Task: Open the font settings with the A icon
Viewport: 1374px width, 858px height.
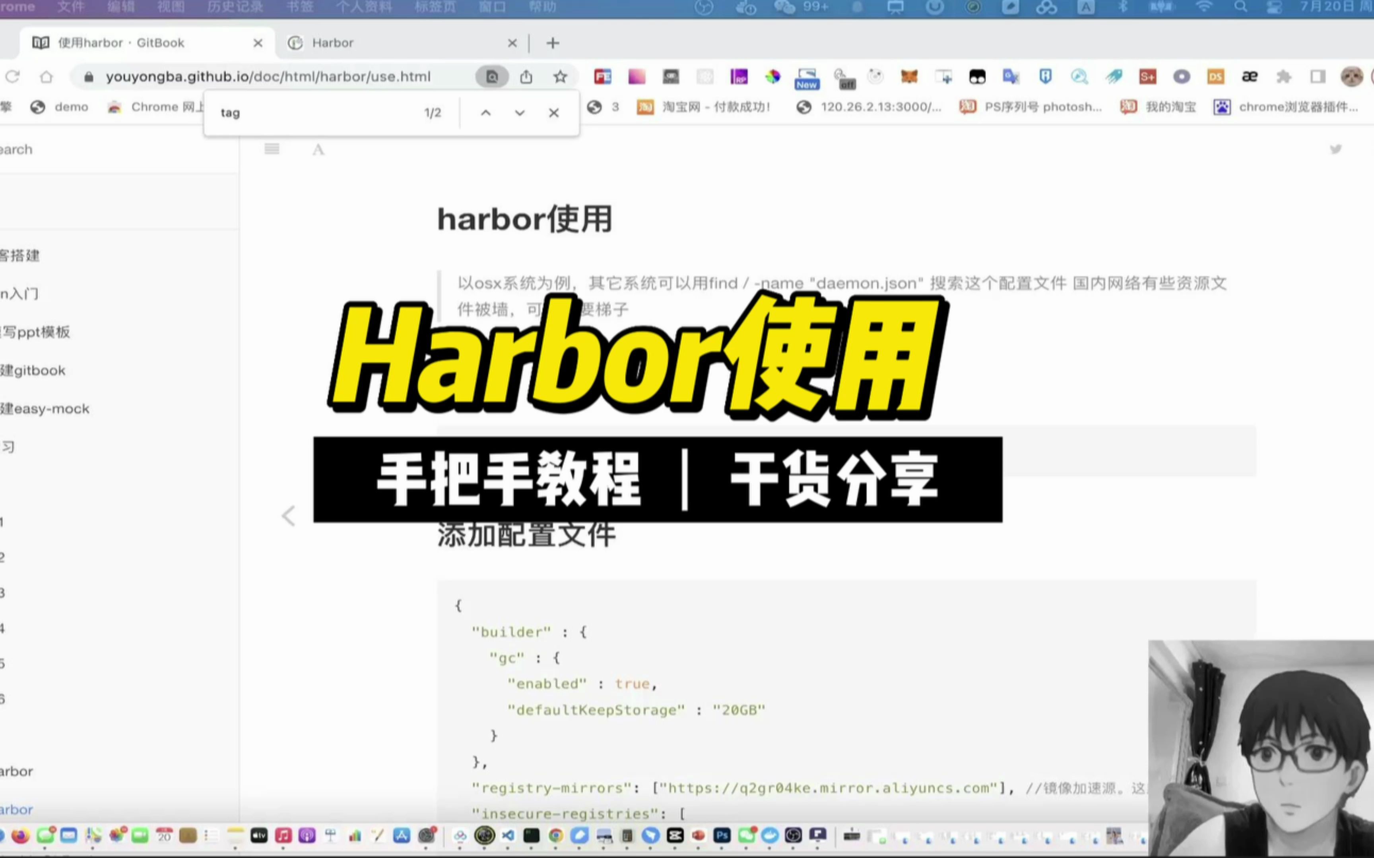Action: (318, 150)
